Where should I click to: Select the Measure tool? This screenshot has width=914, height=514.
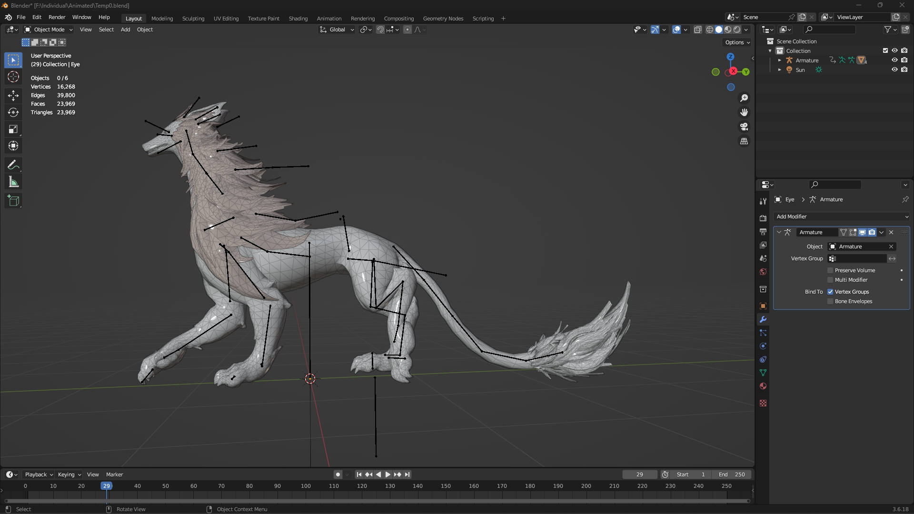[13, 182]
